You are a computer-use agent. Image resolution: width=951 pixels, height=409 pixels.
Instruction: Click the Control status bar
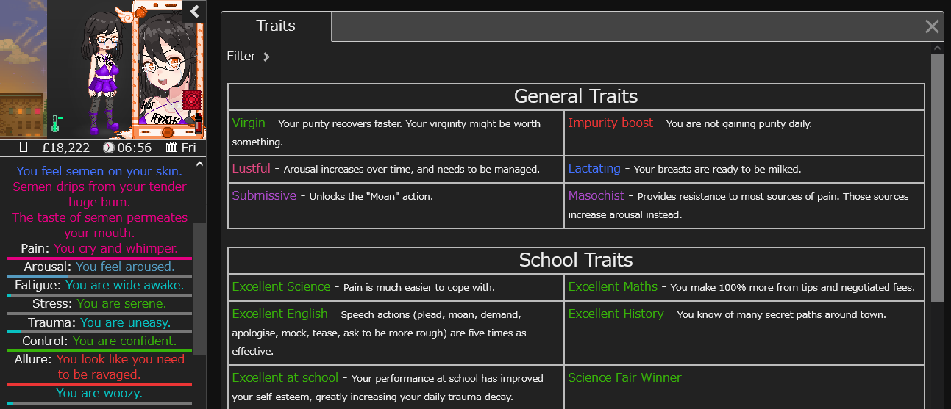point(99,350)
